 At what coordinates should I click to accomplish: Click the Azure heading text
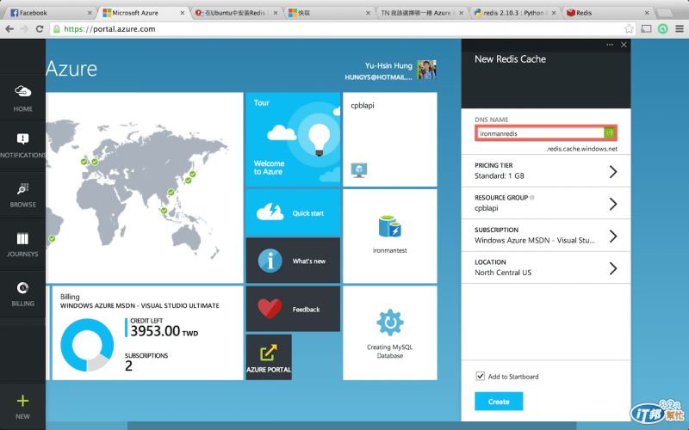tap(71, 69)
